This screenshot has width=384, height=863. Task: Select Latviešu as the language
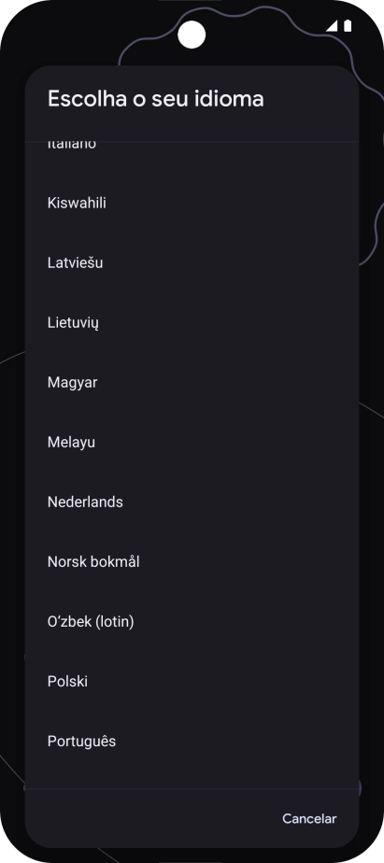(x=192, y=262)
